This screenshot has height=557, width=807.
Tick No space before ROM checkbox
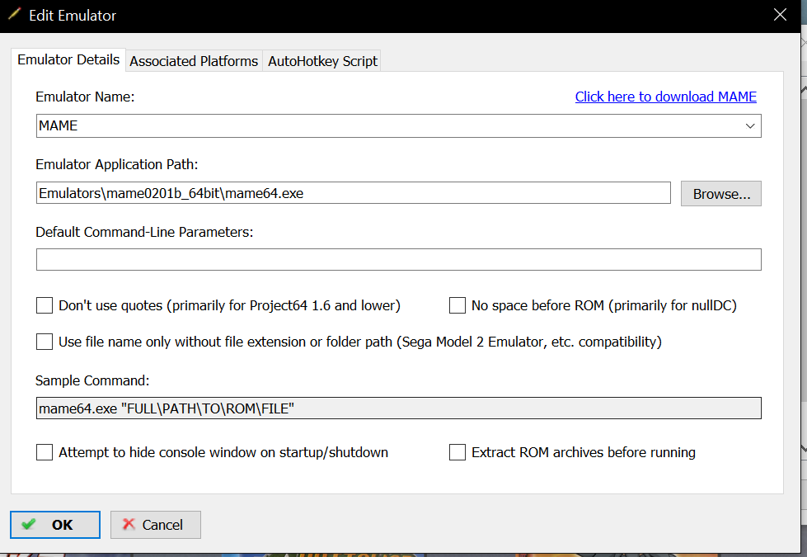tap(457, 305)
